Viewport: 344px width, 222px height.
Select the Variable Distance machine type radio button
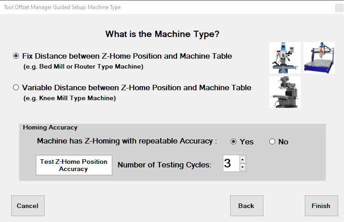tap(16, 88)
